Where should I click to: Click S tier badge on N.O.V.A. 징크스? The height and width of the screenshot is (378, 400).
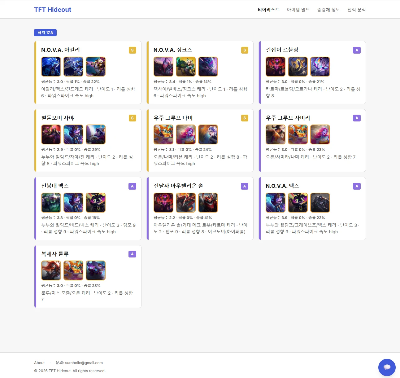click(245, 50)
